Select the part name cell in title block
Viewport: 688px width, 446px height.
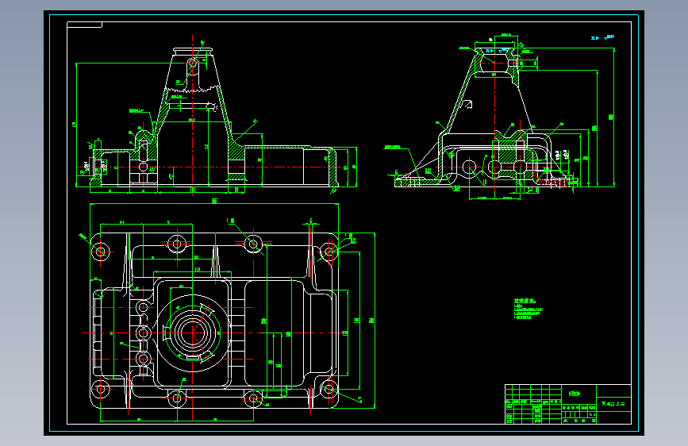tap(613, 403)
